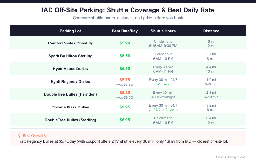Click the checkmark next to 24/7 + Covered
This screenshot has height=160, width=256.
point(150,110)
